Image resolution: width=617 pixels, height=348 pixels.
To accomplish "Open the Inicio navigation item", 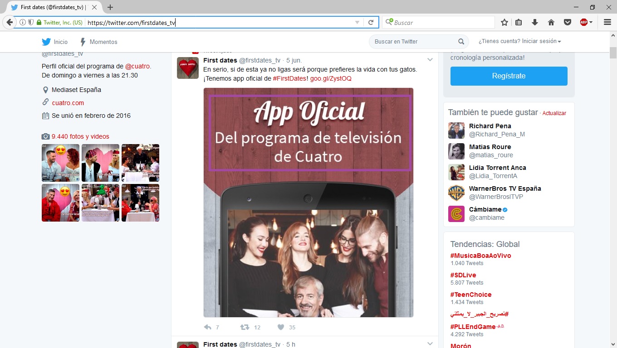I will (x=54, y=42).
